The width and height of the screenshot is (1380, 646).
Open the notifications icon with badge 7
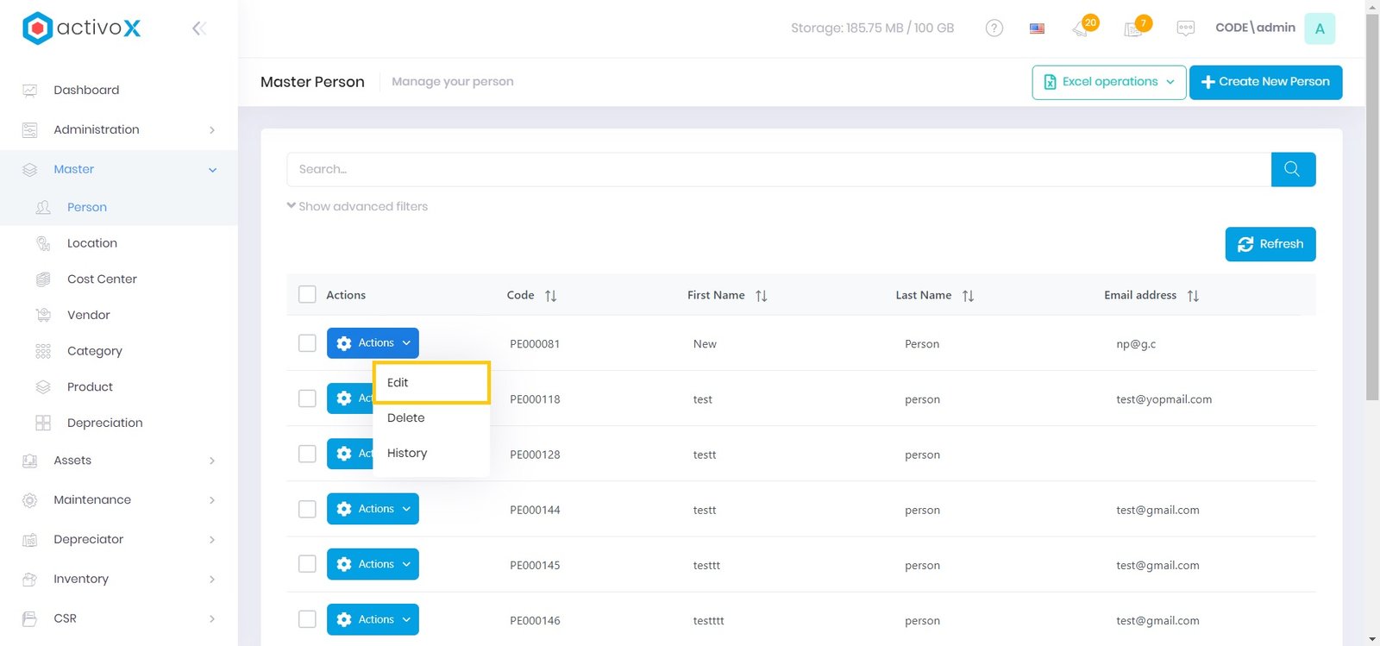click(1134, 28)
